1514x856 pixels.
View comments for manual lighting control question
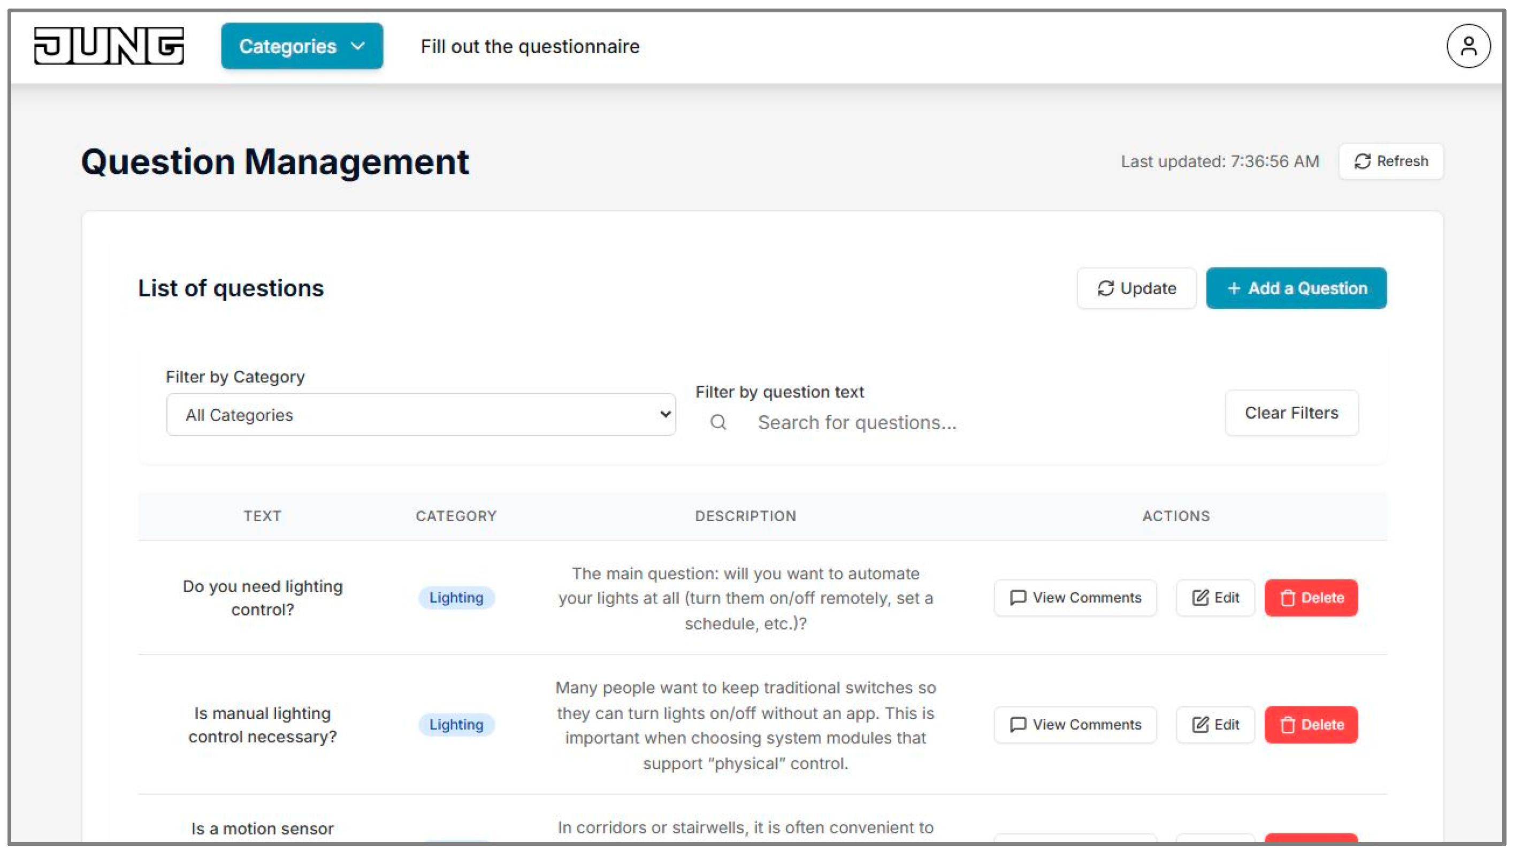pyautogui.click(x=1075, y=724)
